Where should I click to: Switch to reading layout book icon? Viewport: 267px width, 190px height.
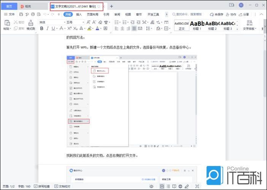tap(174, 187)
